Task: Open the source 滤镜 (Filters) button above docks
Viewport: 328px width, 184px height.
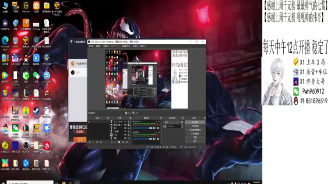Action: click(136, 113)
